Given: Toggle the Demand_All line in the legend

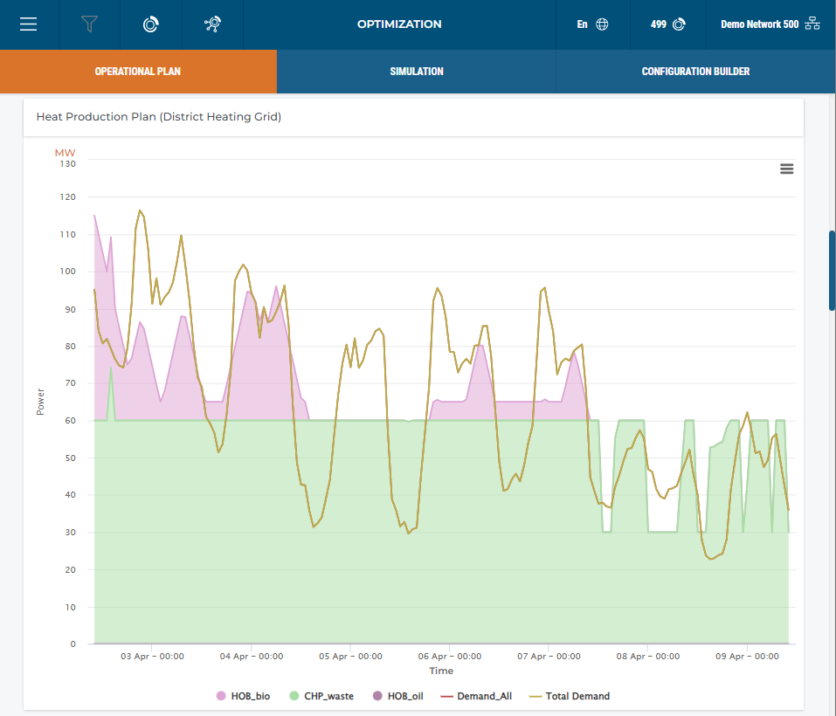Looking at the screenshot, I should 475,696.
